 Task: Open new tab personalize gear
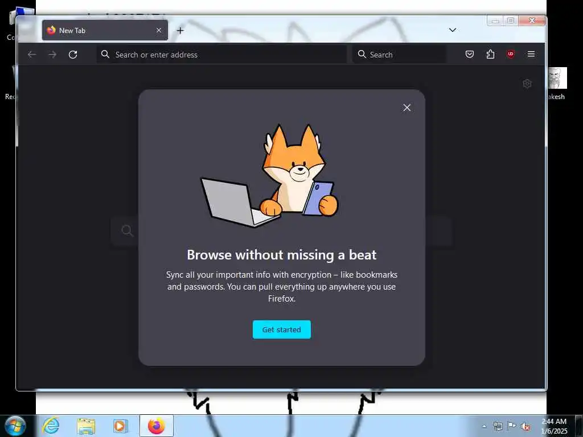click(527, 84)
